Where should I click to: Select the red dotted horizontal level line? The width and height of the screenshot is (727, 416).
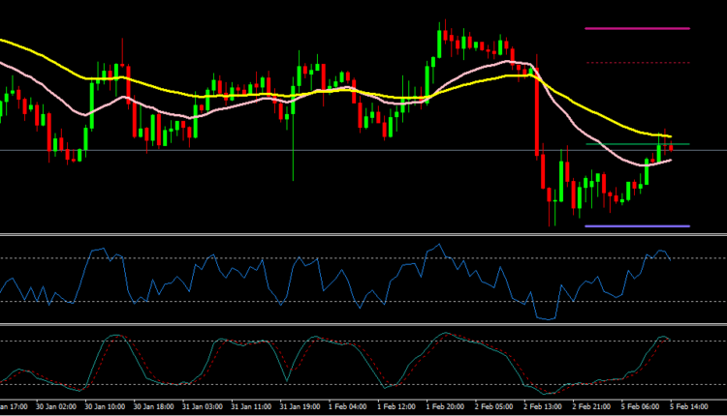point(637,63)
